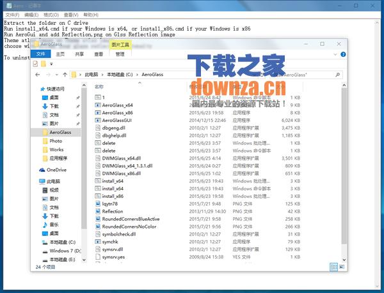This screenshot has width=384, height=293.
Task: Click the search AeroGlass input box
Action: pos(306,75)
